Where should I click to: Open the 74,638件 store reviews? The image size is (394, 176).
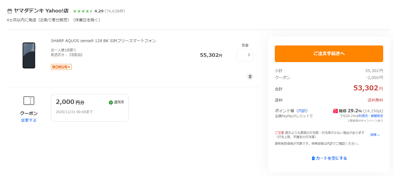pyautogui.click(x=115, y=11)
